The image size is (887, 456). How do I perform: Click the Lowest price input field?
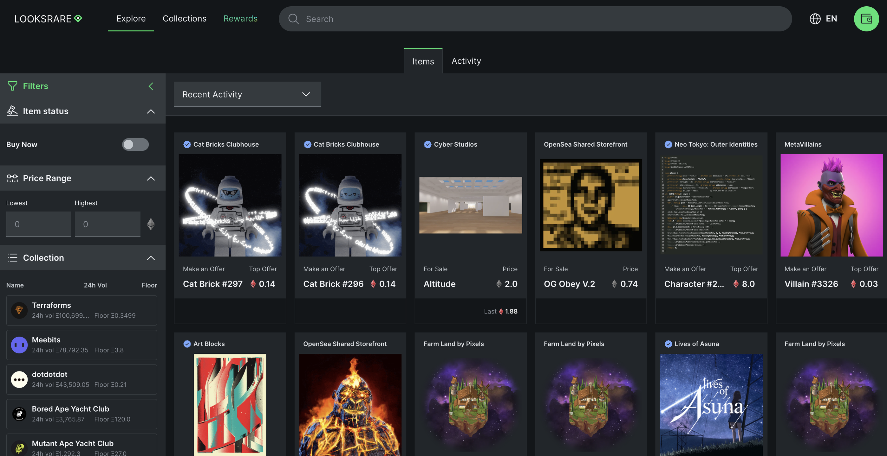(38, 224)
